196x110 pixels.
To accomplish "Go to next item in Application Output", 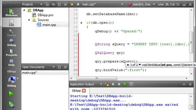I will pos(119,84).
